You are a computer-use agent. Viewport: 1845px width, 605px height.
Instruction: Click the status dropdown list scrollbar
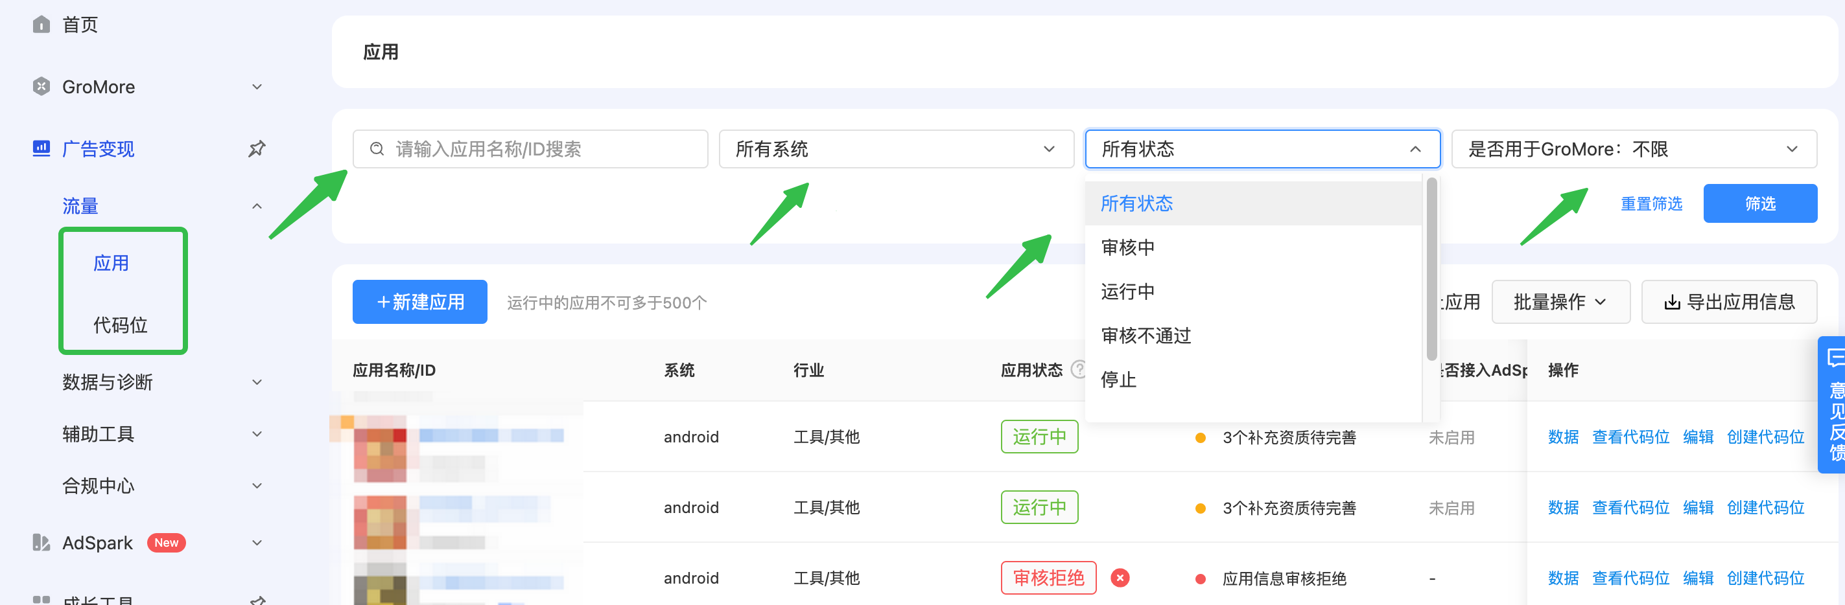pyautogui.click(x=1431, y=269)
